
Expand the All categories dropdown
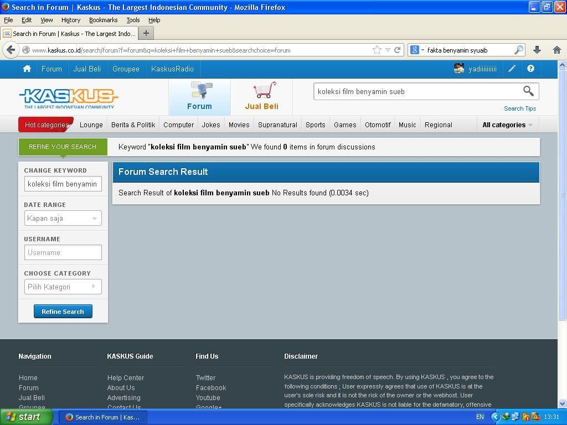pyautogui.click(x=508, y=125)
